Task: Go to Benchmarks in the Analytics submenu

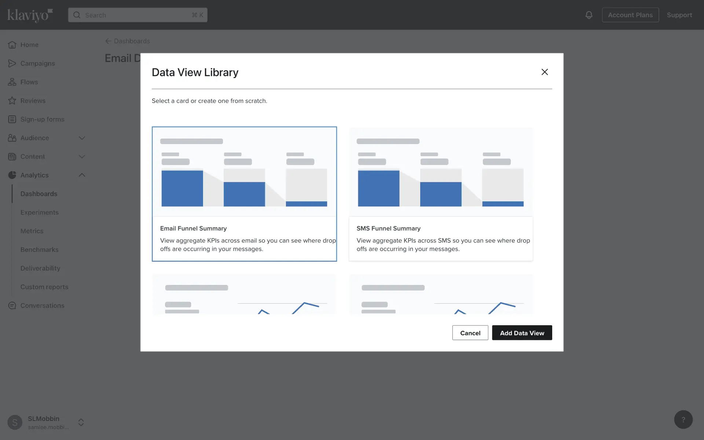Action: tap(39, 250)
